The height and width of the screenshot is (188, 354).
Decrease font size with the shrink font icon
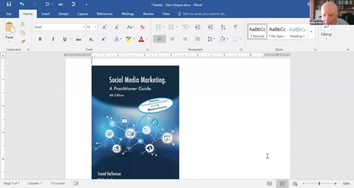coord(117,27)
